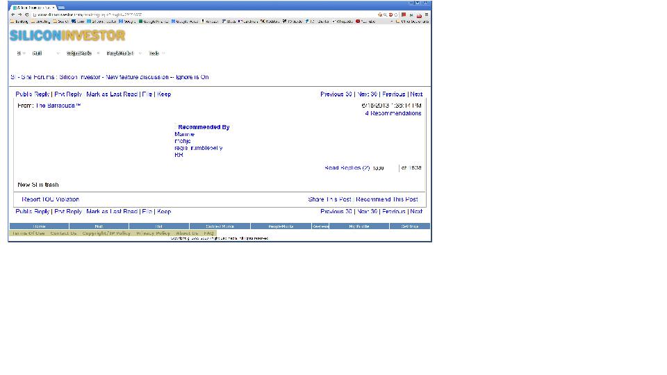The width and height of the screenshot is (667, 375).
Task: Click Public Reply above the post
Action: click(x=33, y=94)
